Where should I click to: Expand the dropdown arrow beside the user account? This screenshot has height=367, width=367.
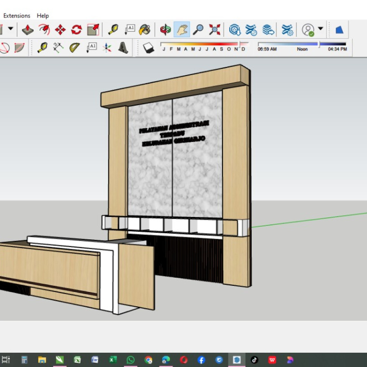tap(321, 29)
